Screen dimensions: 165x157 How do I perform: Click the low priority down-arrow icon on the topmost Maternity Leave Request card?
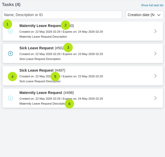click(x=10, y=31)
